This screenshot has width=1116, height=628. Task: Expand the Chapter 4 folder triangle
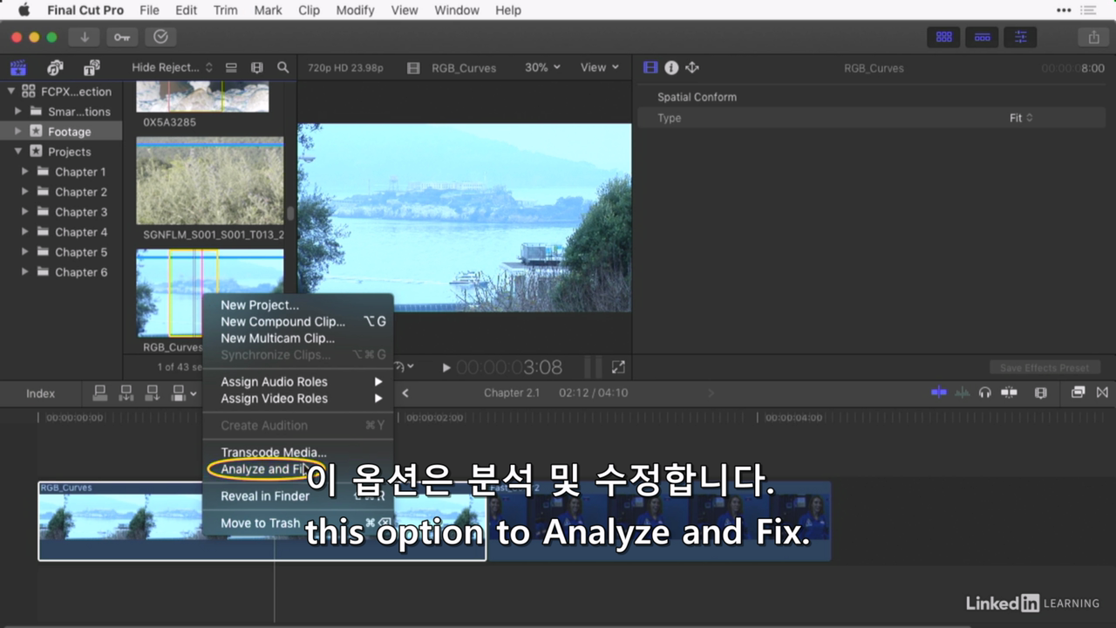tap(25, 232)
